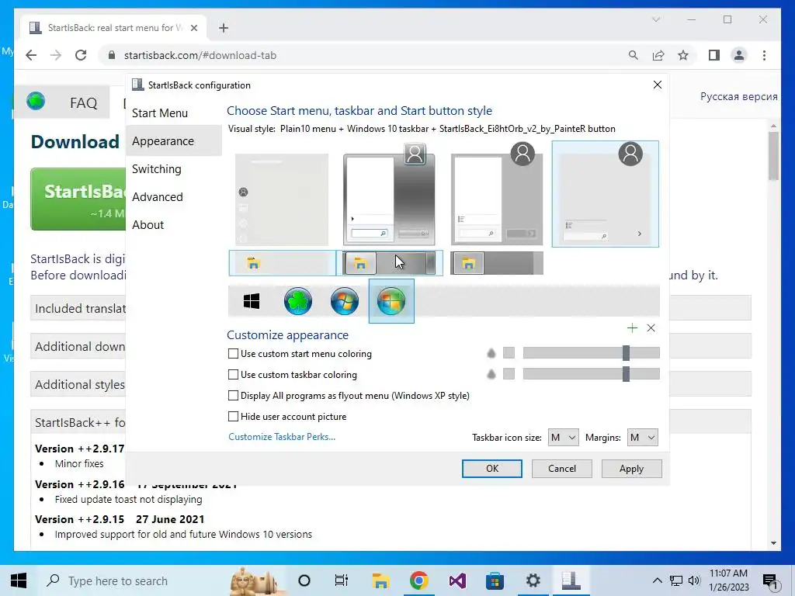Viewport: 795px width, 596px height.
Task: Remove start button with the X icon near plus
Action: 651,328
